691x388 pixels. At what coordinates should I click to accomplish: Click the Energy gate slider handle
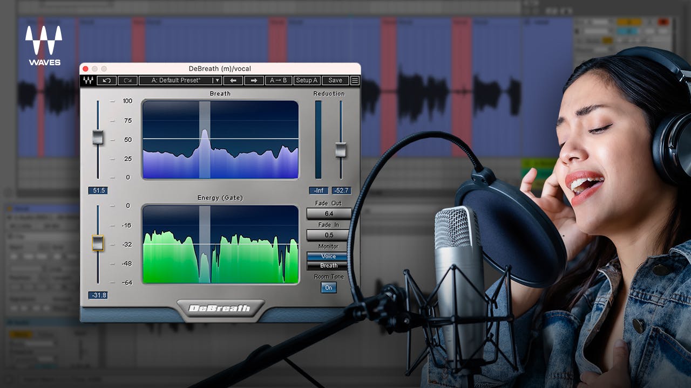click(98, 243)
